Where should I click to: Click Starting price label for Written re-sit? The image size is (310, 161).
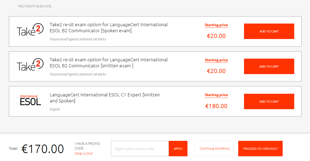[x=216, y=60]
